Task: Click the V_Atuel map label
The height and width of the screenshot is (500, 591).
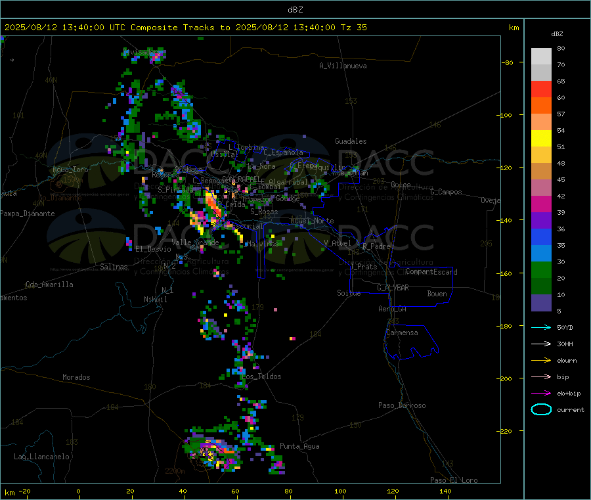Action: click(x=338, y=244)
